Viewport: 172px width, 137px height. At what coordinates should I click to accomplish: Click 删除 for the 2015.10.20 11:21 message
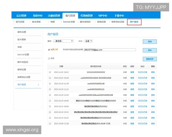(153, 89)
